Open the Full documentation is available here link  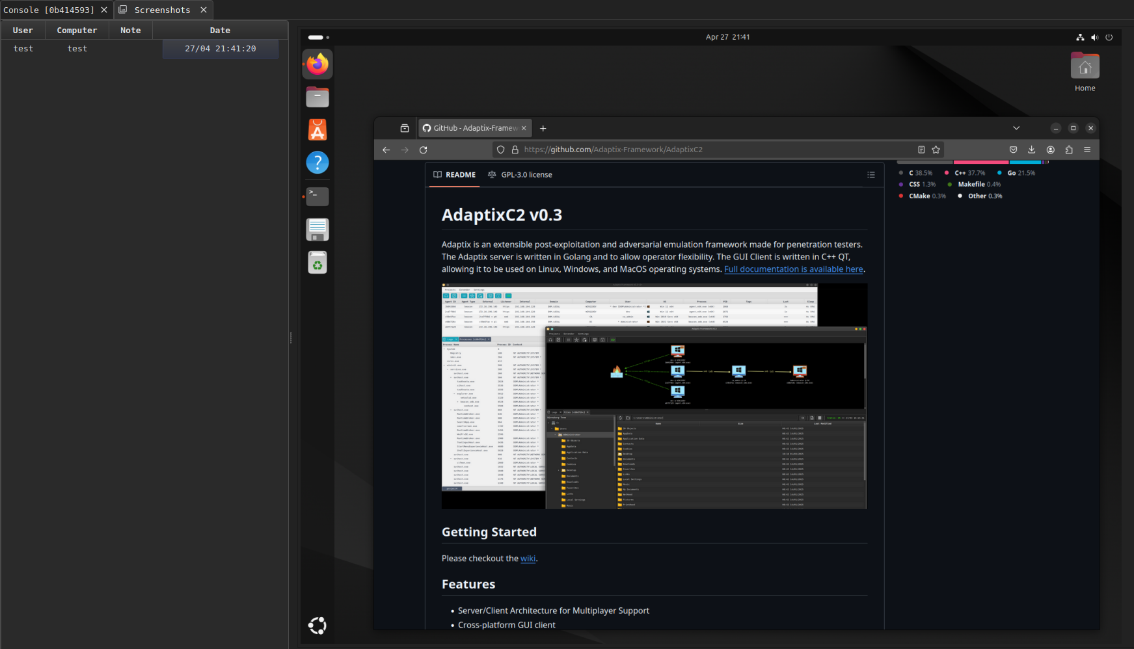pyautogui.click(x=793, y=269)
